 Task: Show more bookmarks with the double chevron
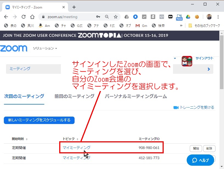[181, 26]
